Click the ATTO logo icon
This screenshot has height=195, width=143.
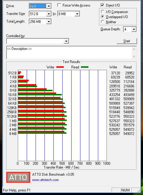[x=18, y=177]
